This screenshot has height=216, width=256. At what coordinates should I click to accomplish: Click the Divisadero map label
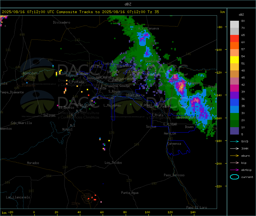click(61, 22)
